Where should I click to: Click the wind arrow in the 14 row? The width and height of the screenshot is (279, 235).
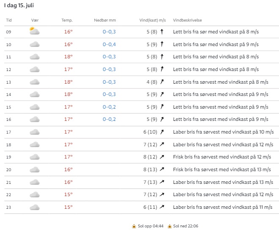(x=161, y=94)
